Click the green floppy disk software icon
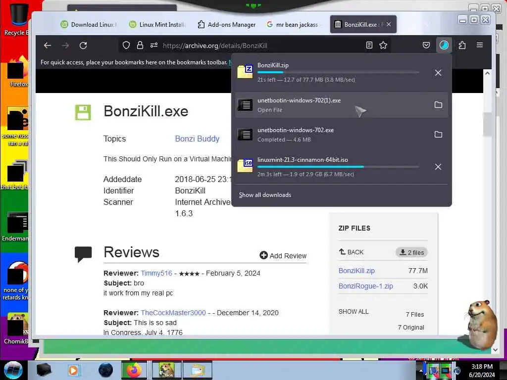This screenshot has height=380, width=507. click(x=83, y=112)
